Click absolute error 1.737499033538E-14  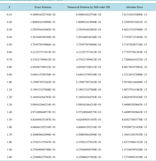click(x=134, y=157)
